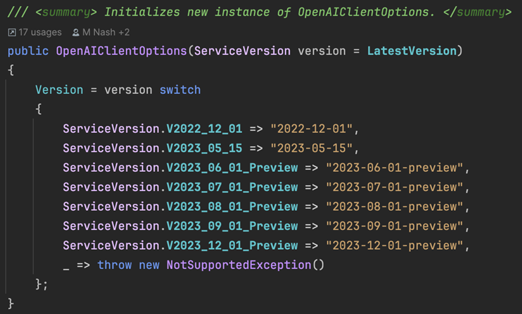Click V2023_08_01_Preview enum member

coord(232,207)
